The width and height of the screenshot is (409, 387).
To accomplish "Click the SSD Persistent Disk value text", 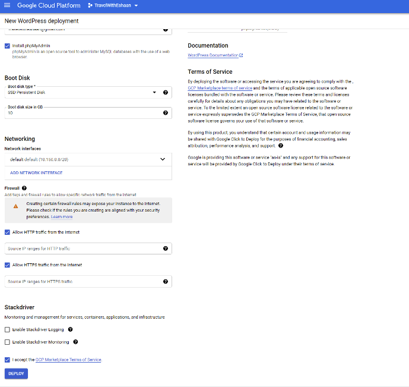I will coord(26,93).
